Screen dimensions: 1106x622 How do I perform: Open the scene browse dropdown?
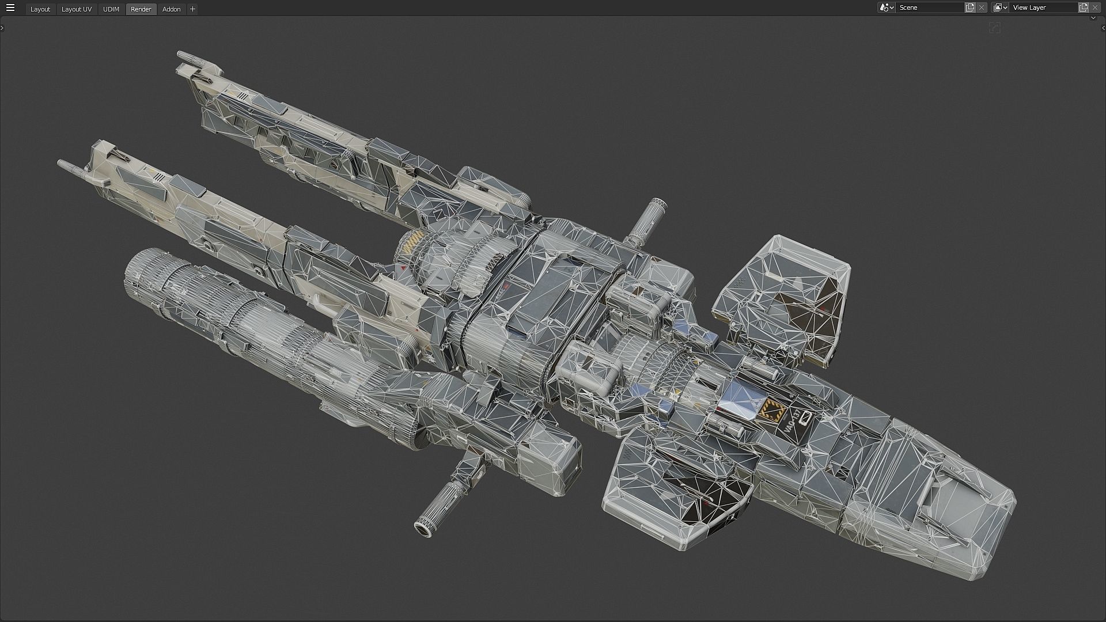click(886, 7)
